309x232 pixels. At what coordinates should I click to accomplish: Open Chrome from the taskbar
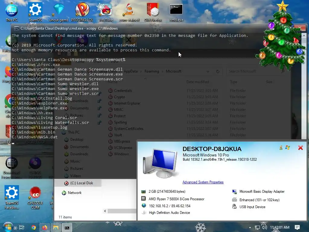point(33,227)
